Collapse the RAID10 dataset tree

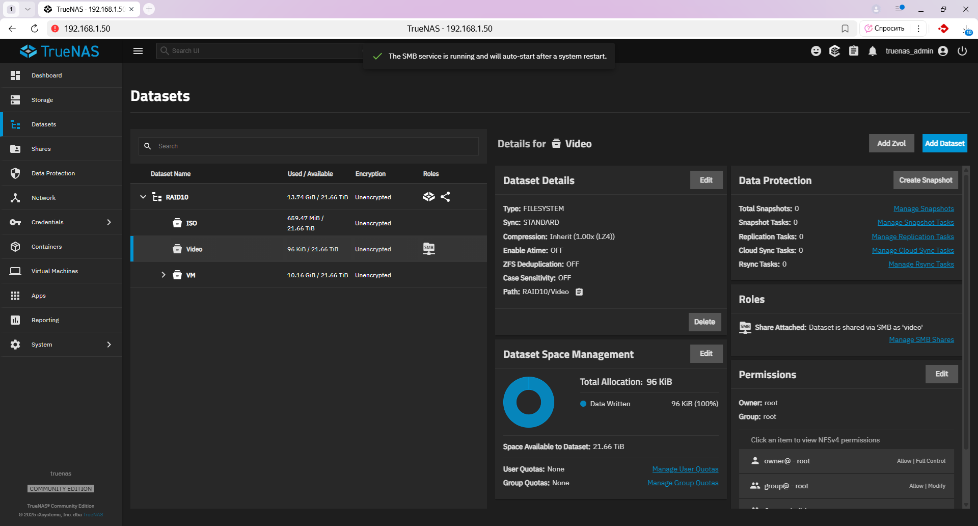pyautogui.click(x=143, y=197)
